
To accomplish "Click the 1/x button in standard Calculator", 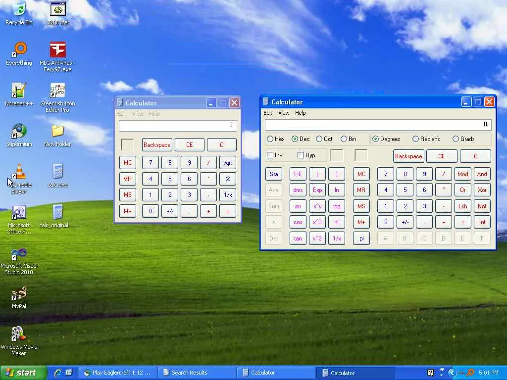I will pyautogui.click(x=228, y=195).
